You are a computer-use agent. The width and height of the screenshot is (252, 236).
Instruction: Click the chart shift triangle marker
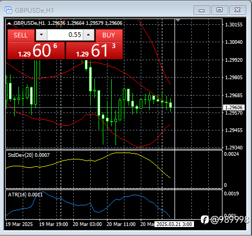pyautogui.click(x=178, y=20)
